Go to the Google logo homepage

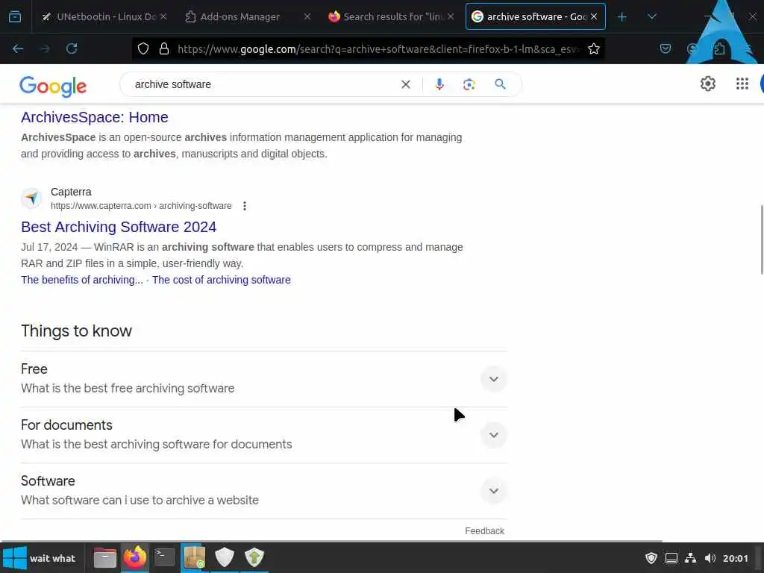[53, 87]
